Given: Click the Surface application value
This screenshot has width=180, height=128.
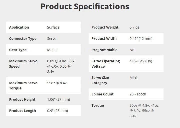Looking at the screenshot, I should (x=53, y=27).
